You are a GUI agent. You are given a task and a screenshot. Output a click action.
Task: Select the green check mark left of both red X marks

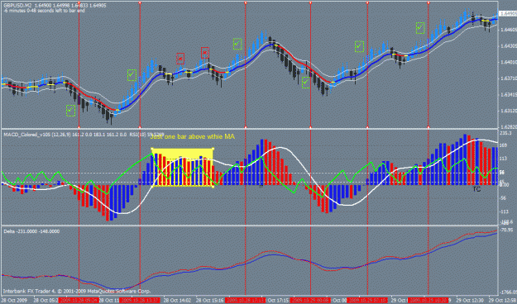point(132,75)
